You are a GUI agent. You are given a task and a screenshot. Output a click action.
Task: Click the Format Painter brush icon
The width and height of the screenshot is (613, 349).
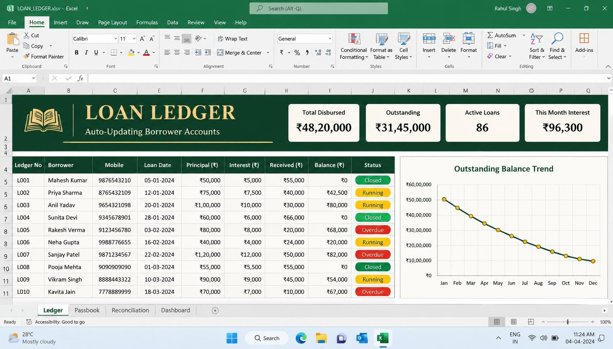click(x=26, y=56)
